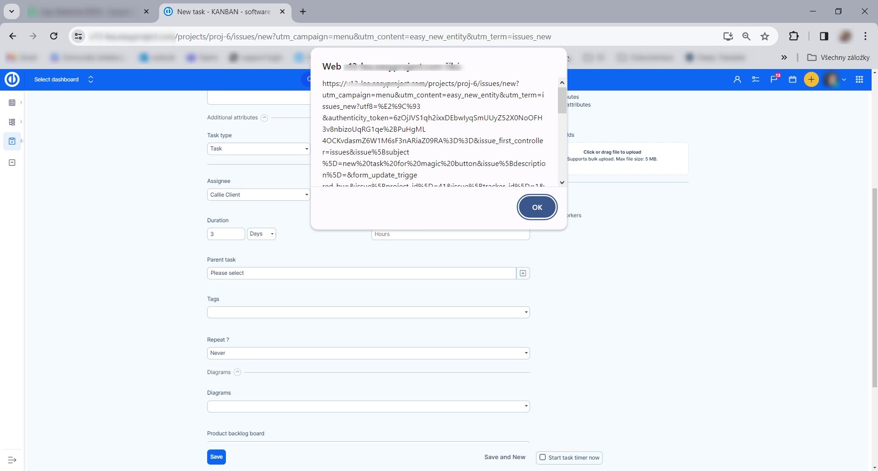Click the plus icon beside Parent task
This screenshot has width=878, height=471.
point(523,273)
